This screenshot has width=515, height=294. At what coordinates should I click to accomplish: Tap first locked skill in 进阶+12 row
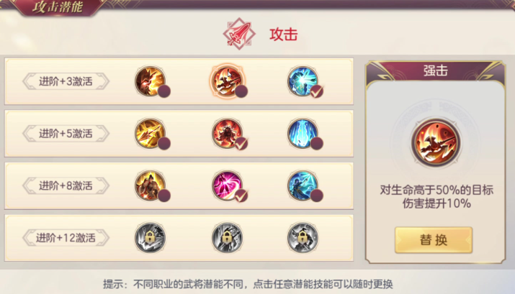point(150,238)
